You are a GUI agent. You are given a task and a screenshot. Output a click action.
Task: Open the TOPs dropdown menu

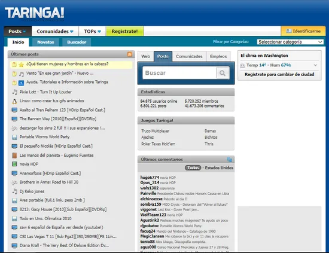click(92, 31)
